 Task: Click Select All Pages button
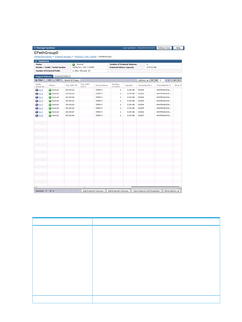pos(72,80)
